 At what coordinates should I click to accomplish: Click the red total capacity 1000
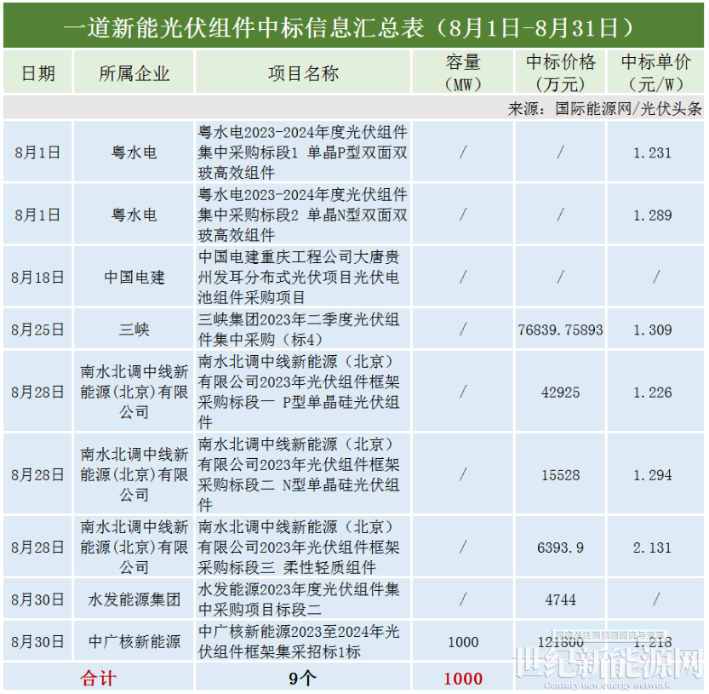tap(463, 679)
